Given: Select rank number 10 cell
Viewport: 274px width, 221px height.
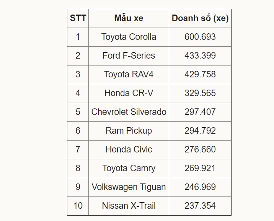Looking at the screenshot, I should (x=78, y=206).
